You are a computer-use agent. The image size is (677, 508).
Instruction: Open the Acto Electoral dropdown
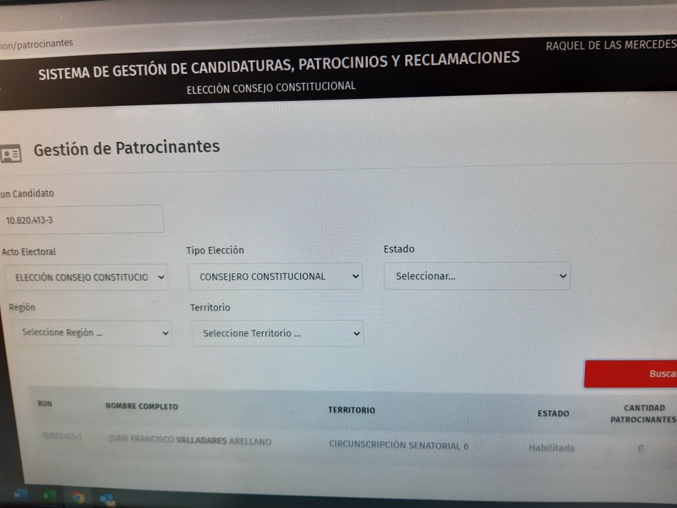point(86,277)
